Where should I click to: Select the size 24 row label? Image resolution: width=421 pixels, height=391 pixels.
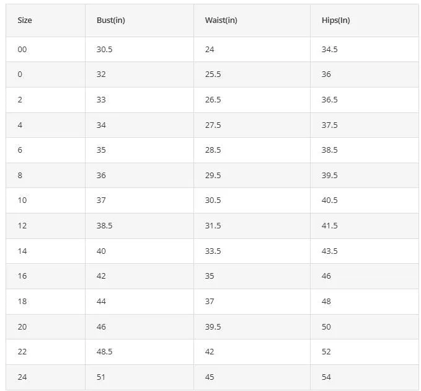pyautogui.click(x=22, y=377)
